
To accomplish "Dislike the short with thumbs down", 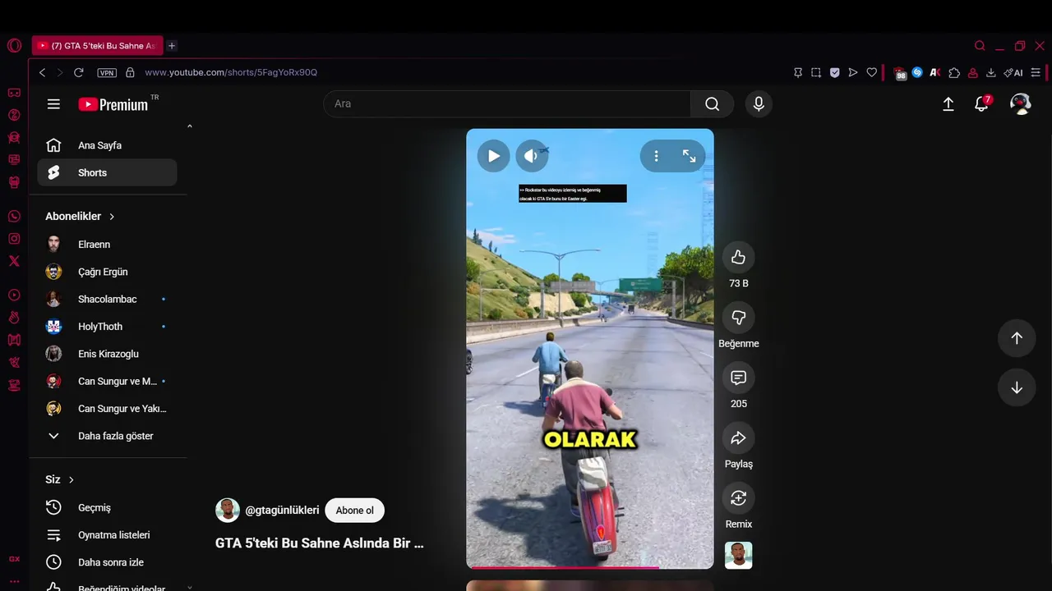I will point(738,317).
